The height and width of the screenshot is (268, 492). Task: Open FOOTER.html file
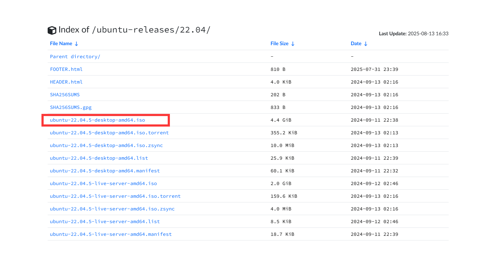[x=66, y=69]
